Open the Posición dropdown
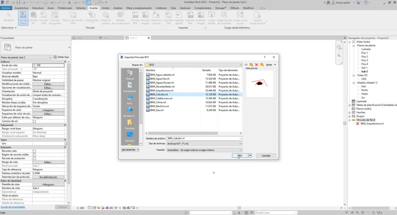 [x=204, y=150]
